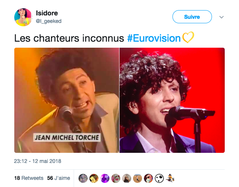The width and height of the screenshot is (239, 187).
Task: Click the Isidore profile avatar
Action: (23, 17)
